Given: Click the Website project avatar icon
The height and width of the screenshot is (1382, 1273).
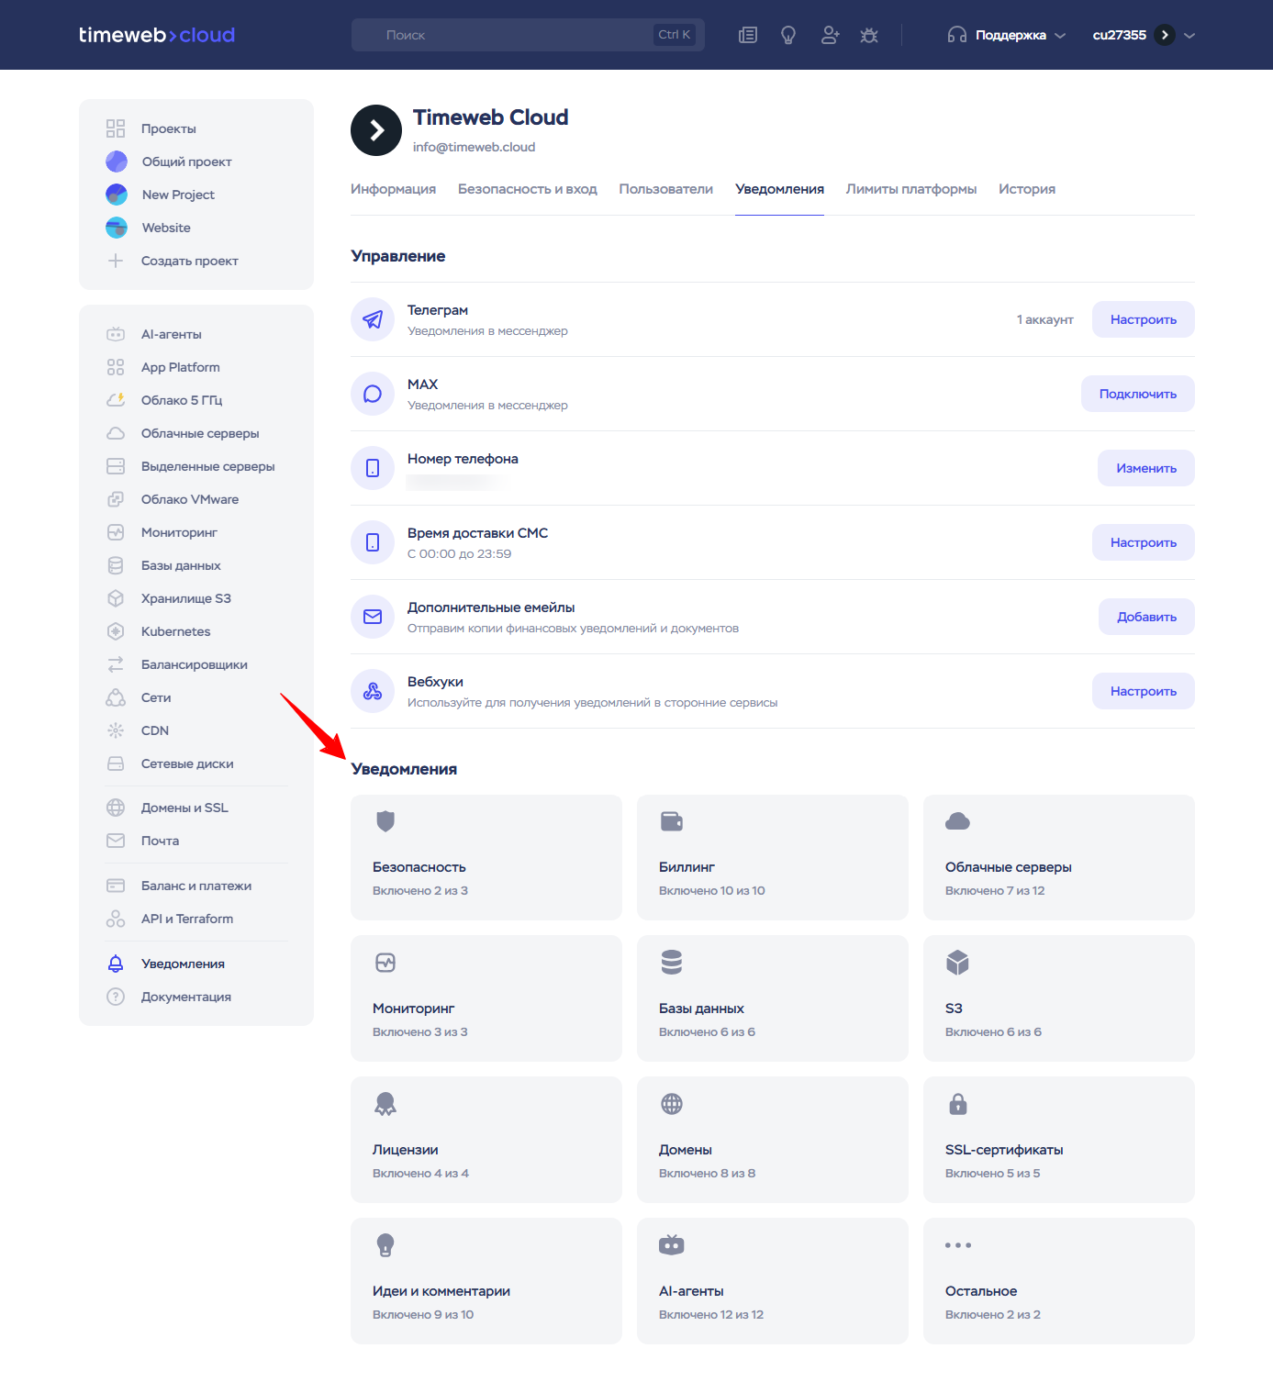Looking at the screenshot, I should [117, 228].
